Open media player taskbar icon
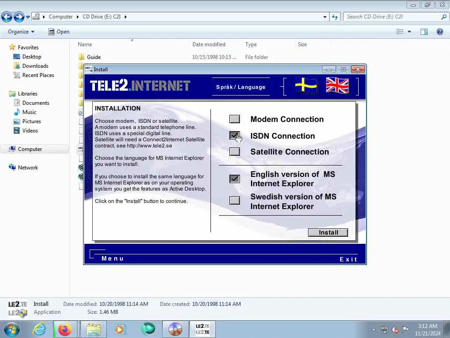Viewport: 450px width, 338px height. click(120, 329)
